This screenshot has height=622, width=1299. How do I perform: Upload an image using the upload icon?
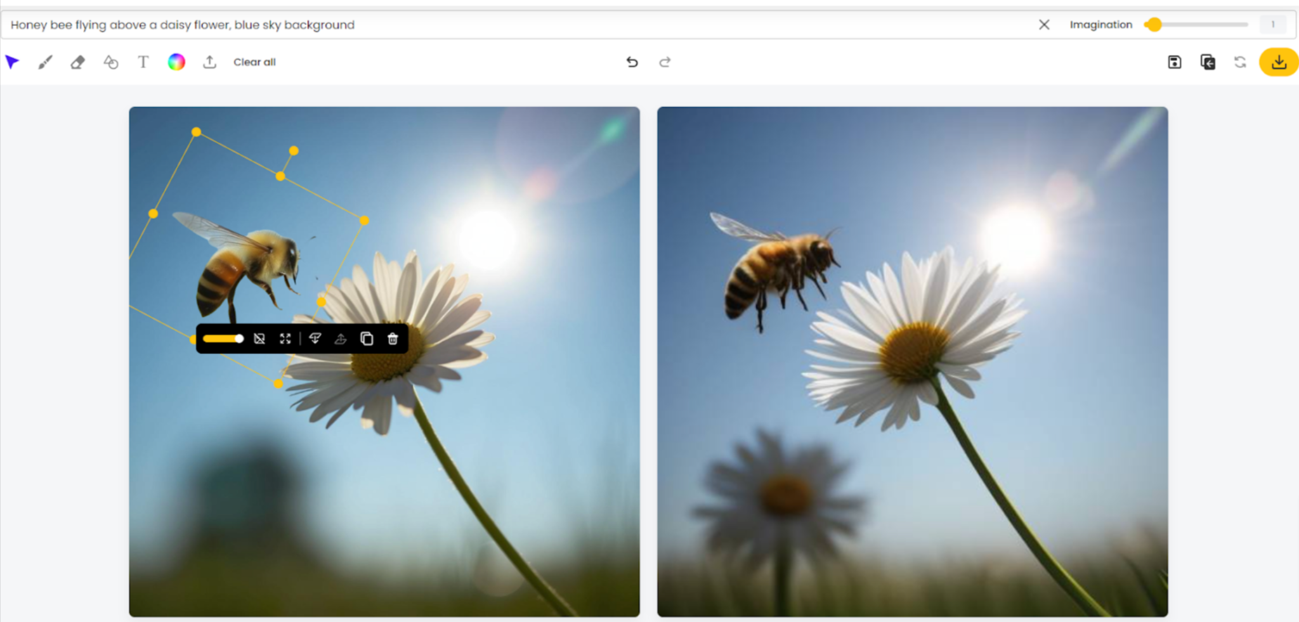[209, 62]
